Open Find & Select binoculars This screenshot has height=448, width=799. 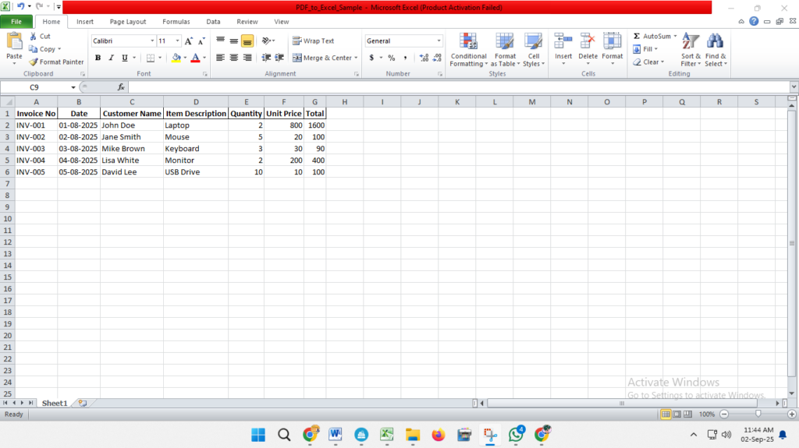[716, 49]
